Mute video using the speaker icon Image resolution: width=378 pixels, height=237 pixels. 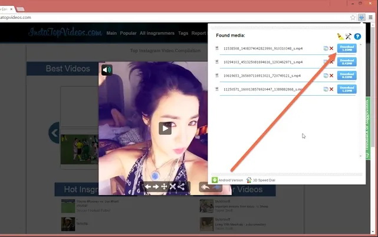point(107,70)
